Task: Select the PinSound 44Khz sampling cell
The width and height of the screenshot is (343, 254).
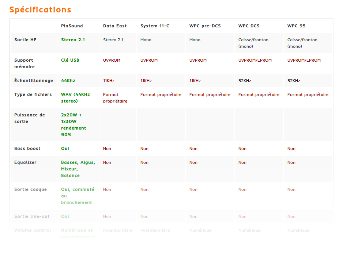Action: click(x=68, y=81)
